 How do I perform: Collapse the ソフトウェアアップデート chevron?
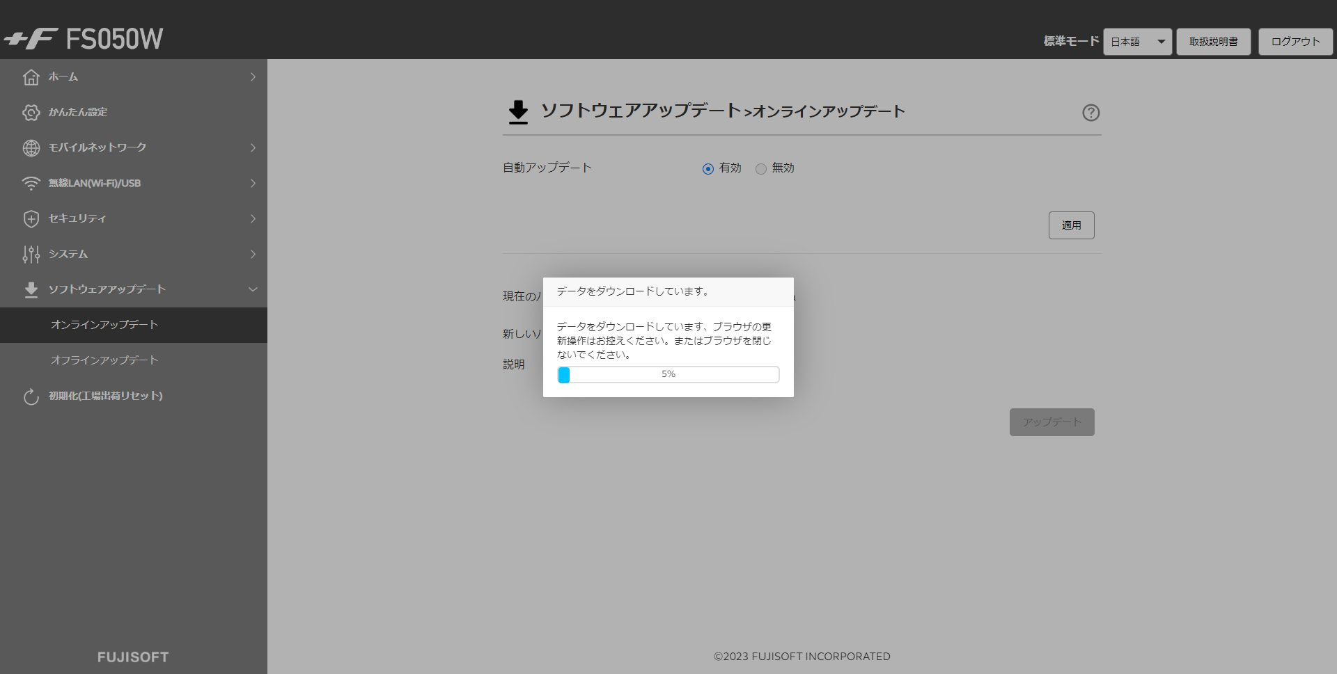pyautogui.click(x=253, y=289)
